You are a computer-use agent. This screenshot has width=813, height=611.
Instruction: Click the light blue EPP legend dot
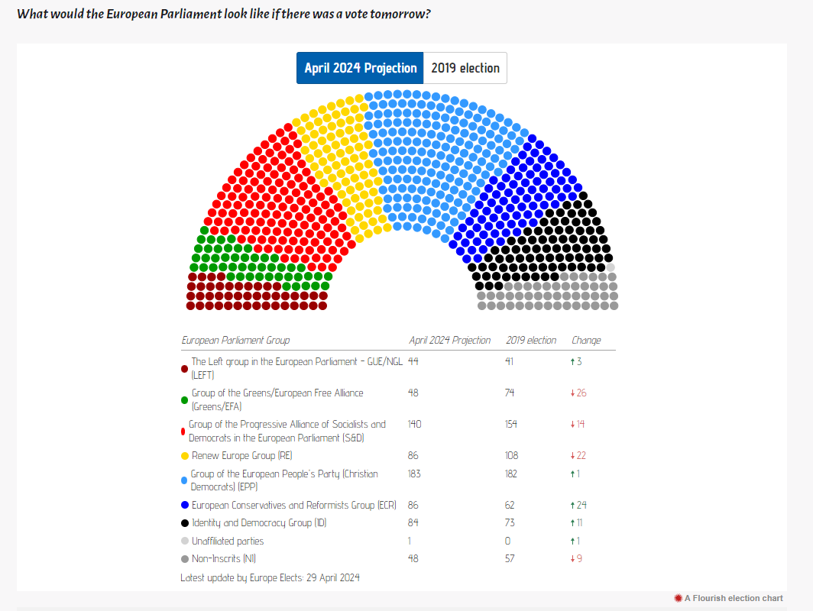(185, 480)
